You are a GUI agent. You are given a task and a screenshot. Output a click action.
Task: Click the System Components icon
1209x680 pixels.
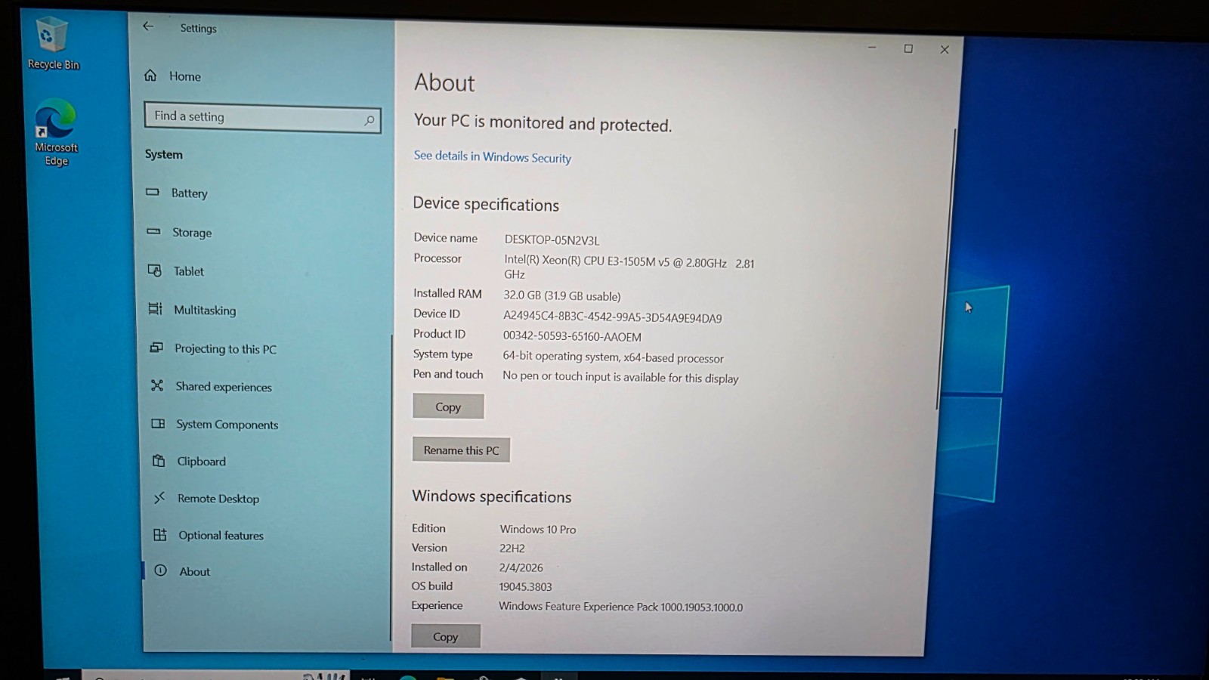pyautogui.click(x=158, y=423)
